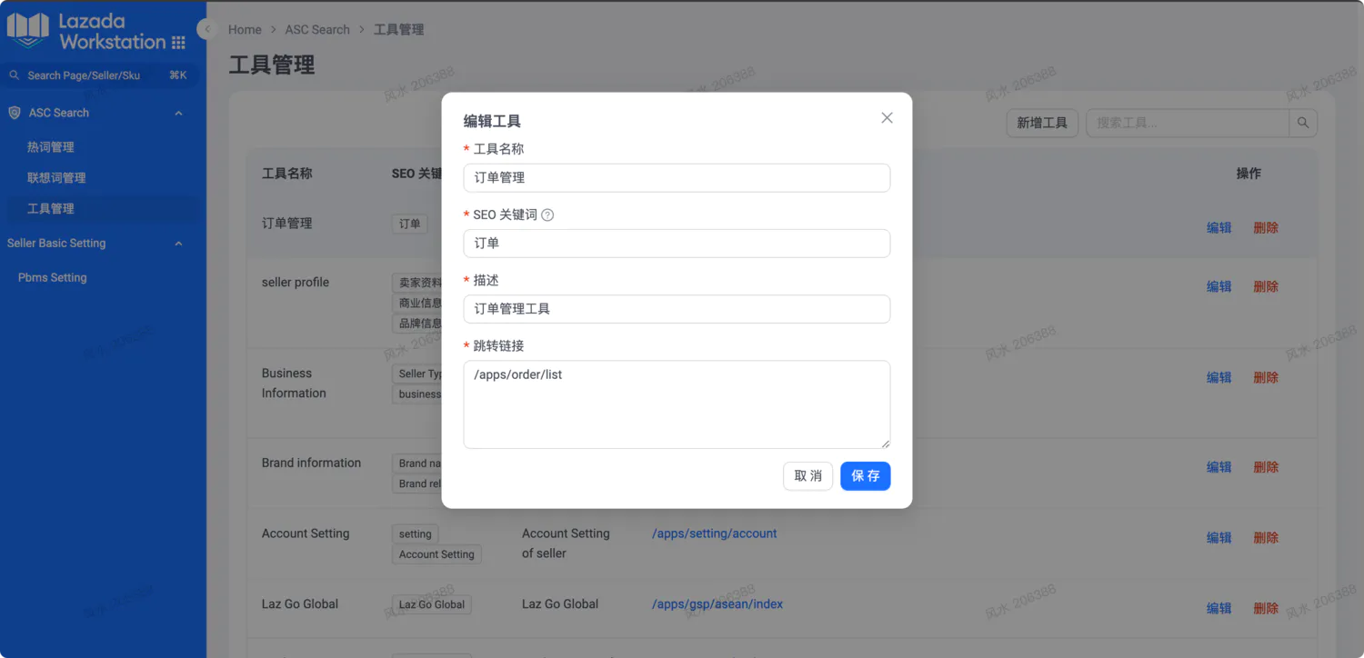Click the 工具名称 input field

(x=676, y=178)
